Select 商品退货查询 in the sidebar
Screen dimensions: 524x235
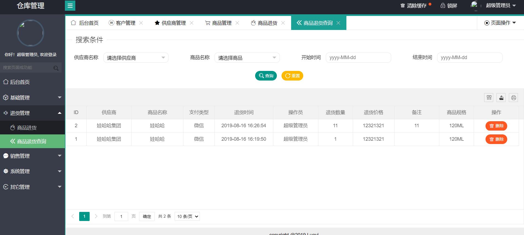point(32,141)
